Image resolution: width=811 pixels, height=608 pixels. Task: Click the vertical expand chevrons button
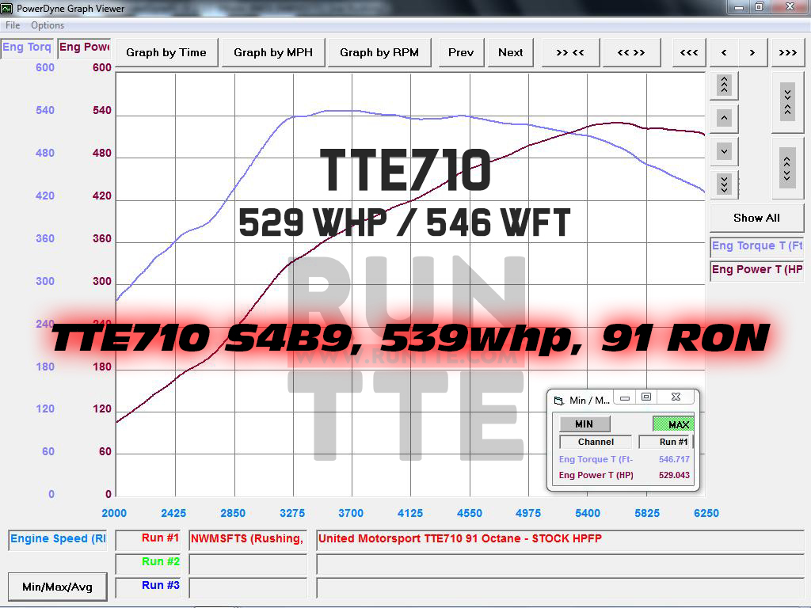(786, 167)
